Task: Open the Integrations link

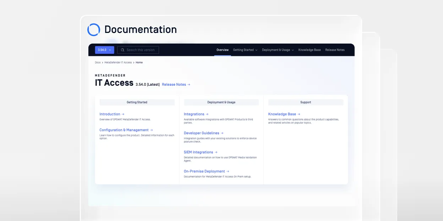Action: (196, 114)
